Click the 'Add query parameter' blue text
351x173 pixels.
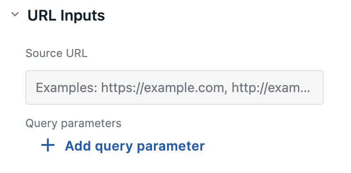135,146
